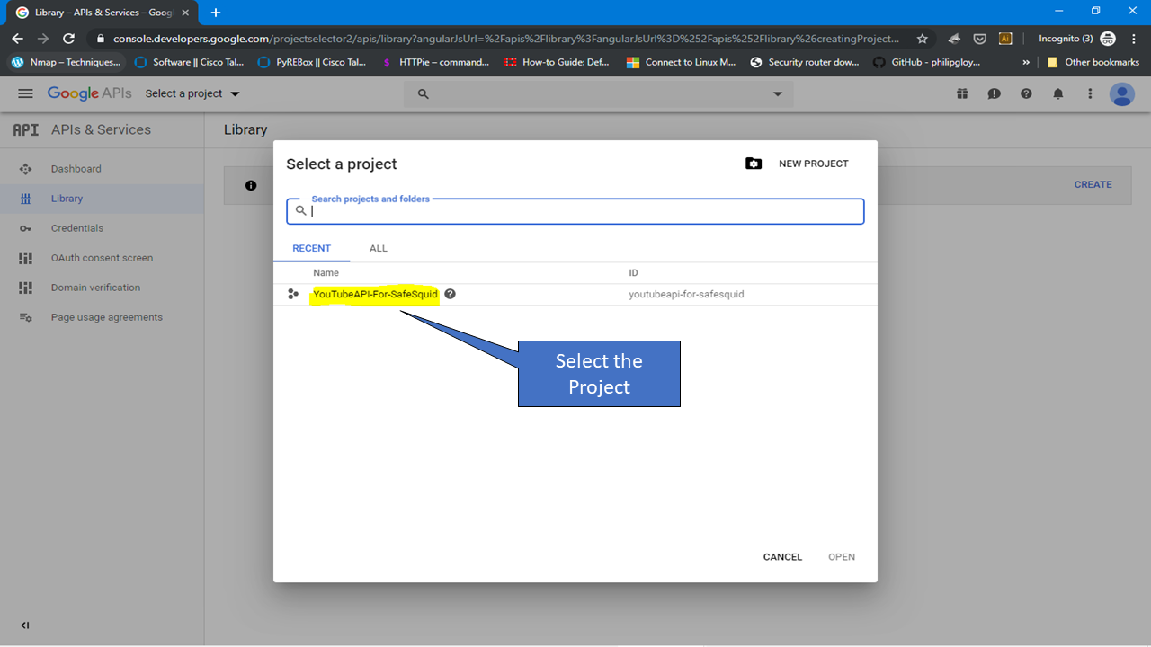Image resolution: width=1151 pixels, height=647 pixels.
Task: Click the Library sidebar icon
Action: (x=25, y=199)
